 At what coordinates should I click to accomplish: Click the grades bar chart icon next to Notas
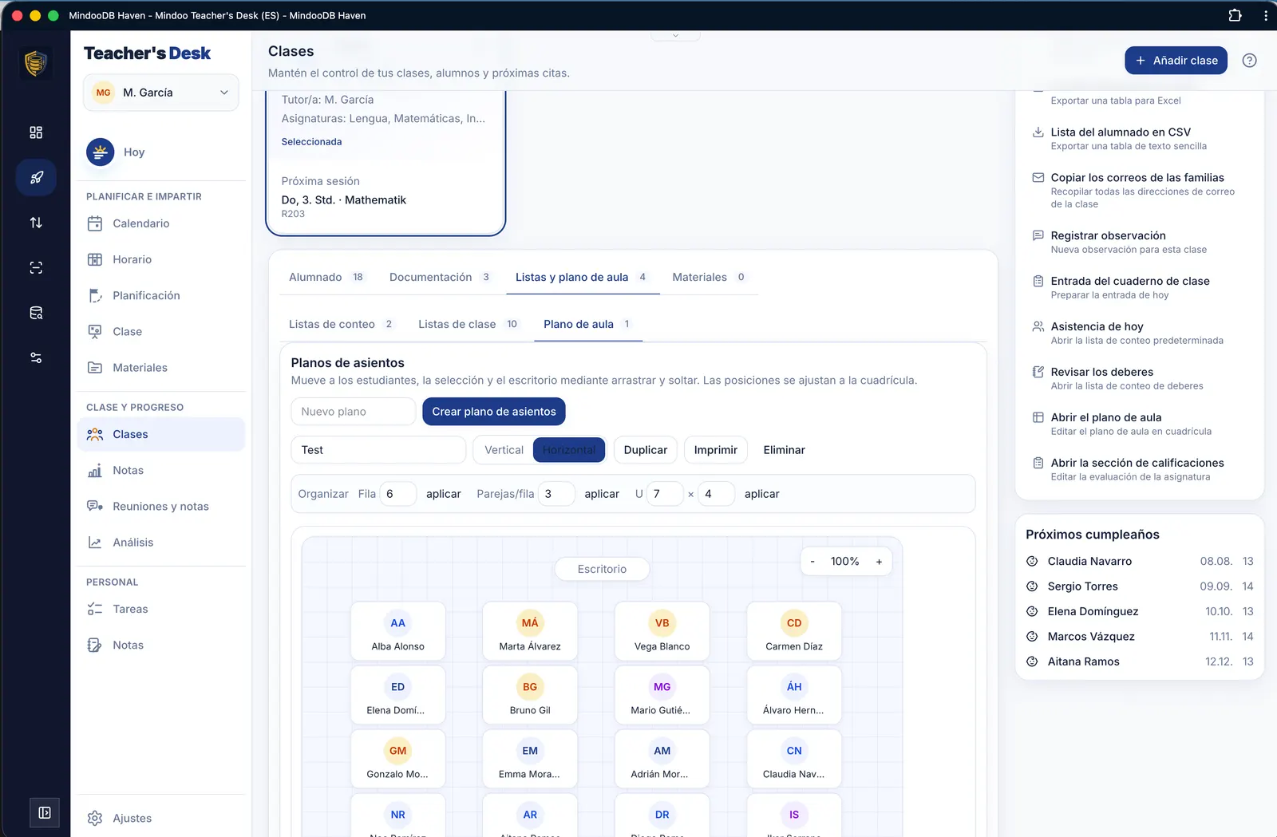[x=95, y=471]
